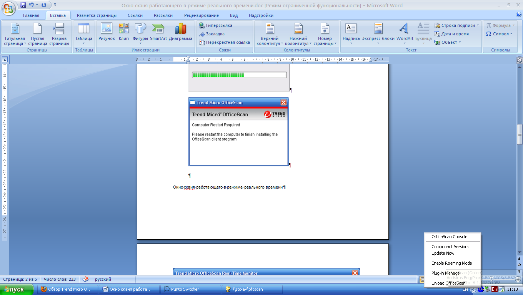
Task: Click the OfficeScan tray icon
Action: pyautogui.click(x=480, y=289)
